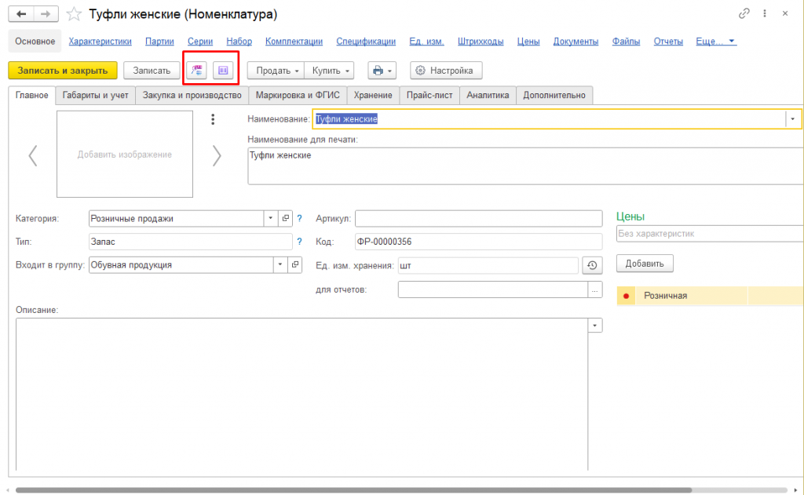Screen dimensions: 804x495
Task: Open the Купить dropdown button
Action: click(x=330, y=70)
